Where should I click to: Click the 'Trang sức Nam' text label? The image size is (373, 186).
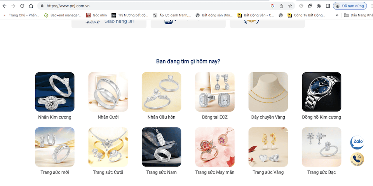(162, 172)
